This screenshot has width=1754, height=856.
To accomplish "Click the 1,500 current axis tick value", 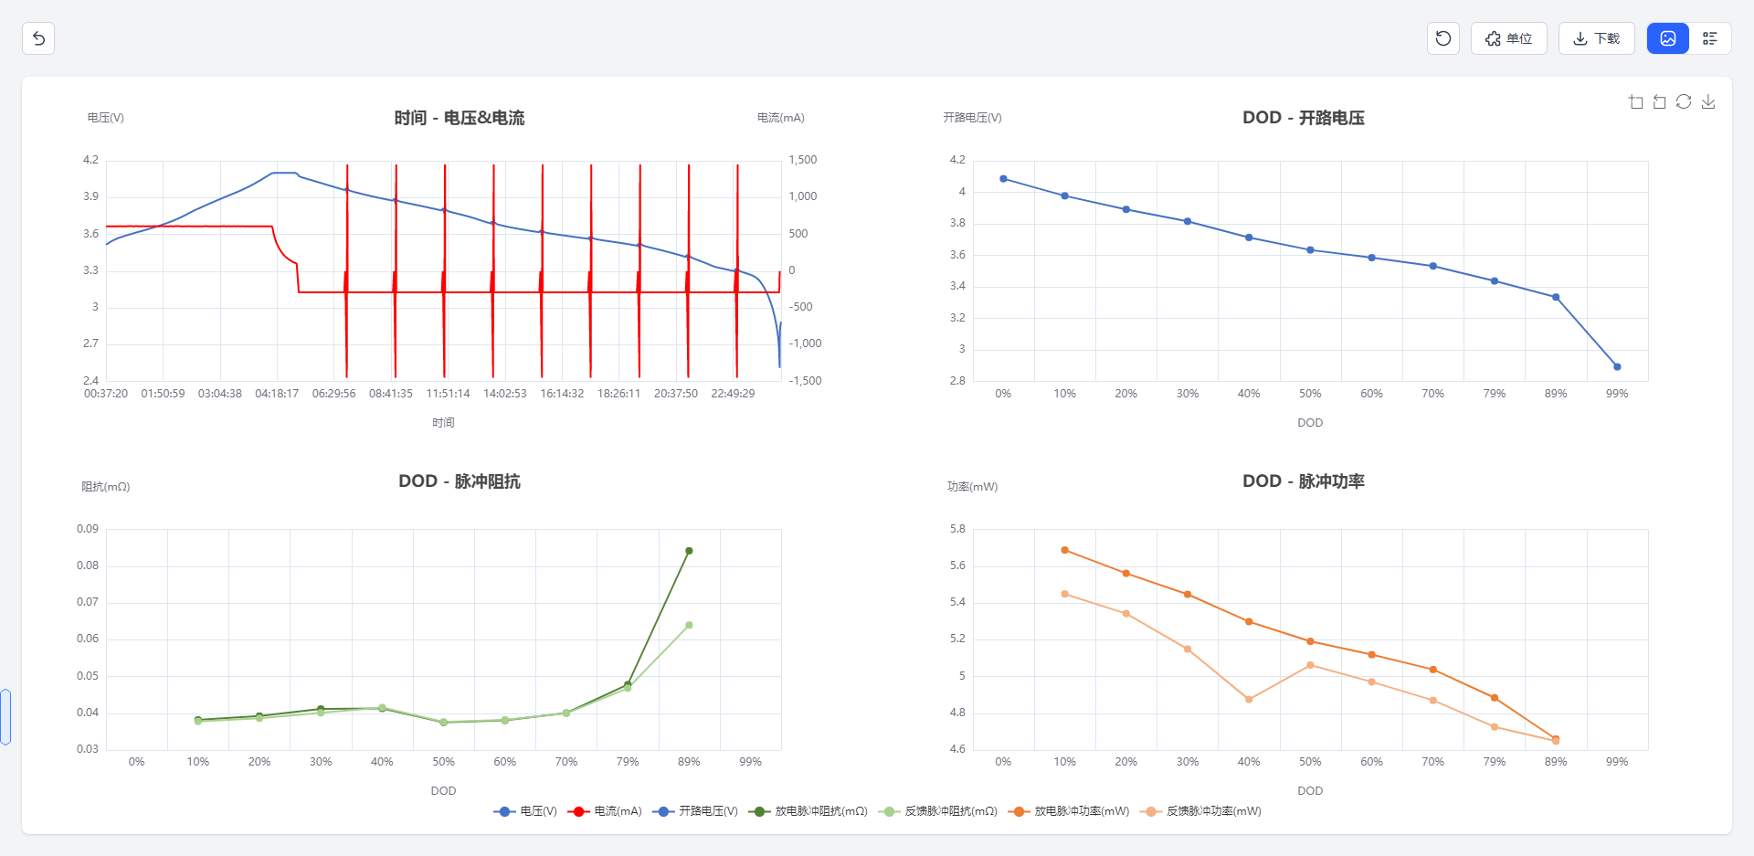I will point(803,160).
